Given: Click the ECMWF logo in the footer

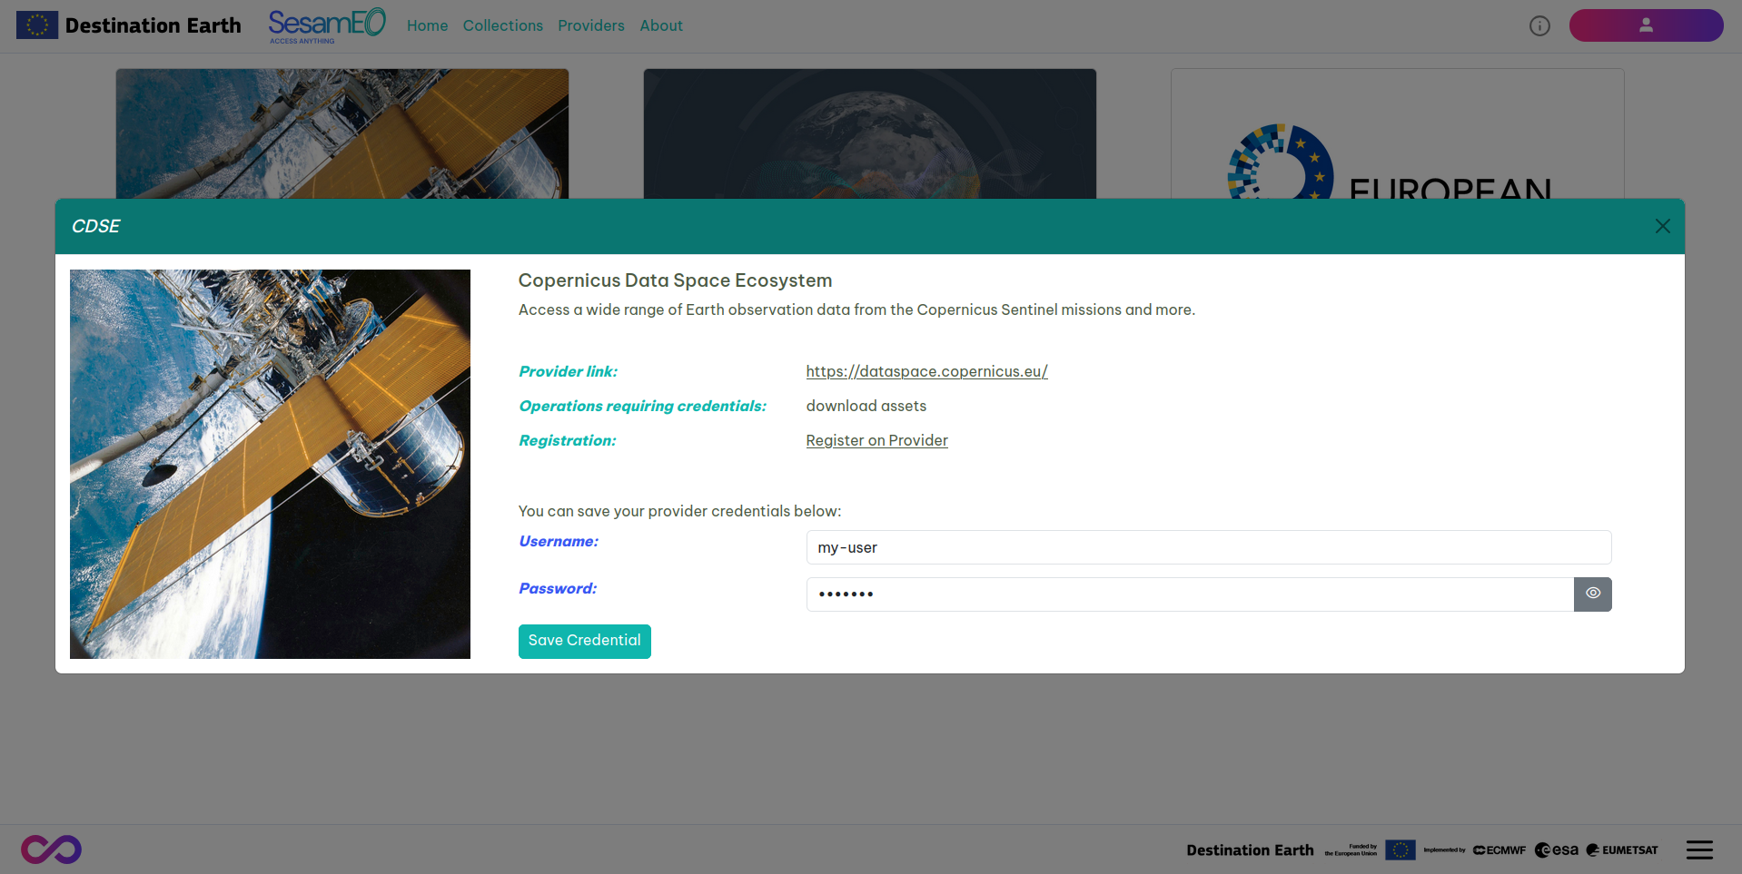Looking at the screenshot, I should coord(1498,849).
